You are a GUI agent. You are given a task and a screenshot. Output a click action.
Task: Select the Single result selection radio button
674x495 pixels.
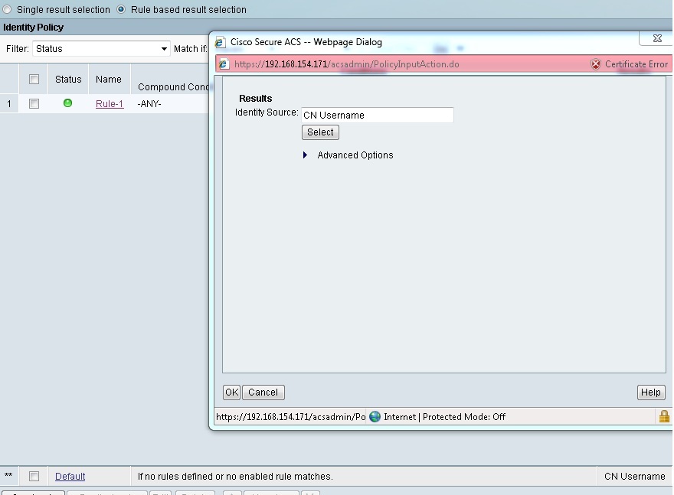click(8, 9)
